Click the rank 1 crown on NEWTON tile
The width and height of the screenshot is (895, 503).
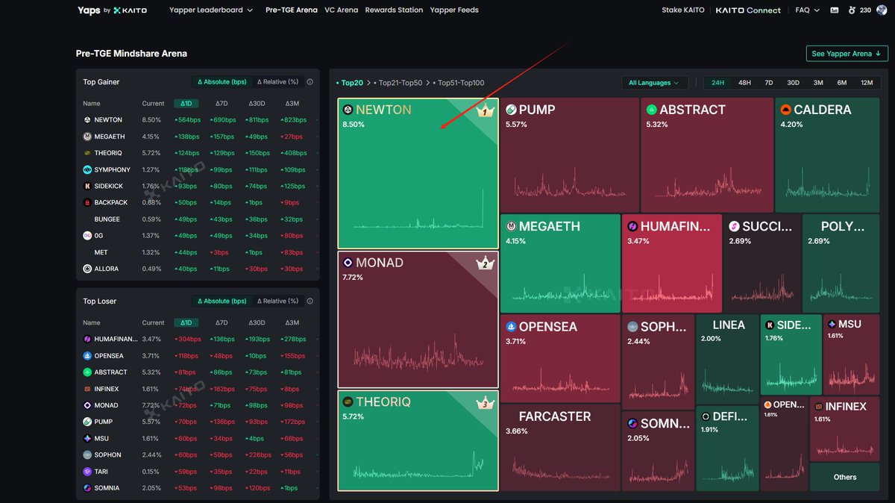486,111
